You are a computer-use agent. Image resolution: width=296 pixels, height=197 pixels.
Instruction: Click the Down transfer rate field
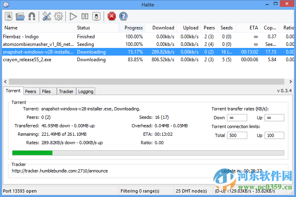coord(237,118)
